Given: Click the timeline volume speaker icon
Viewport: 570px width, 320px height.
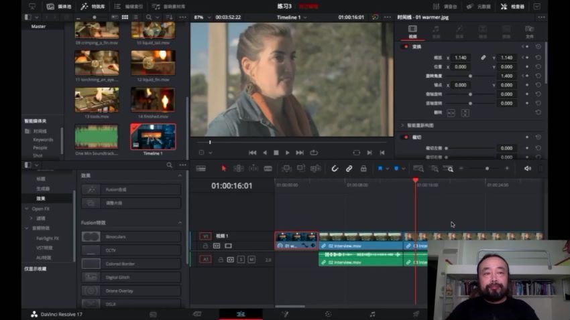Looking at the screenshot, I should click(528, 168).
